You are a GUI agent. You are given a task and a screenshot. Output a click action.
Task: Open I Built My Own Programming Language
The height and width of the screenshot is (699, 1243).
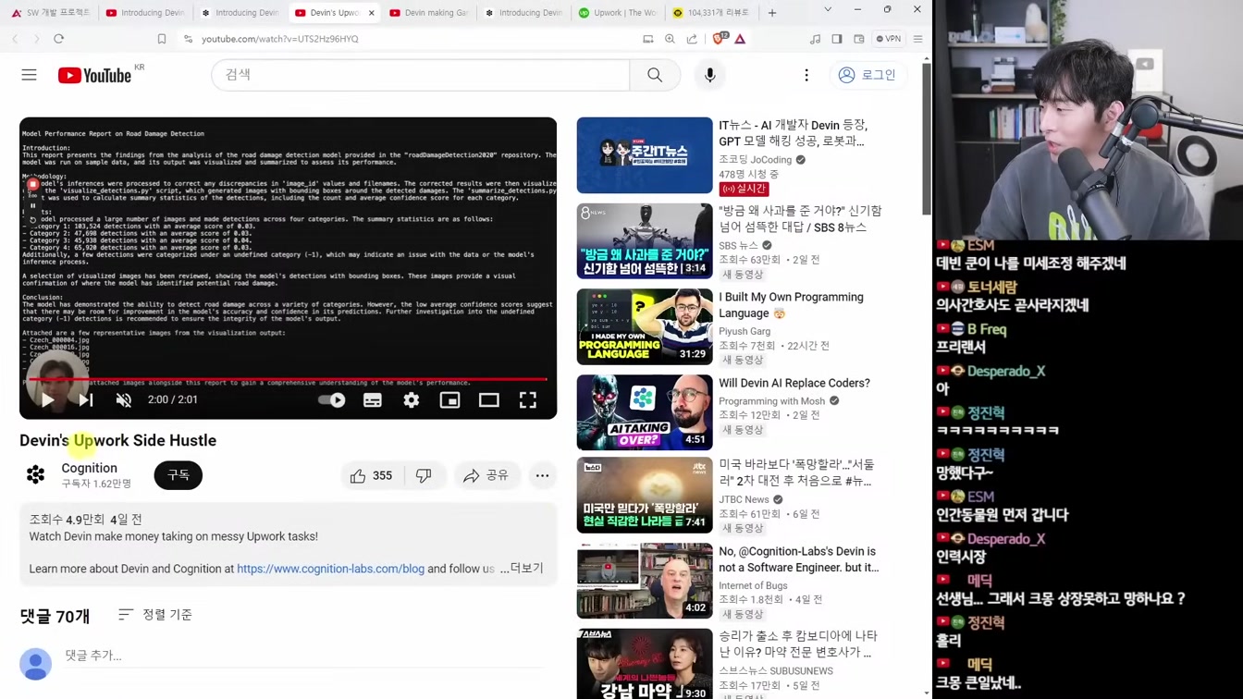click(791, 305)
